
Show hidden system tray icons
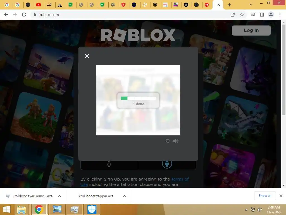246,210
